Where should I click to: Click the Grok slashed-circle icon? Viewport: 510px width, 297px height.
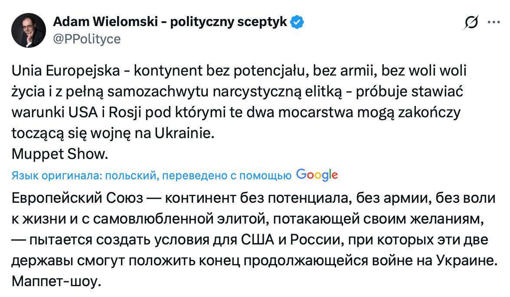coord(471,23)
